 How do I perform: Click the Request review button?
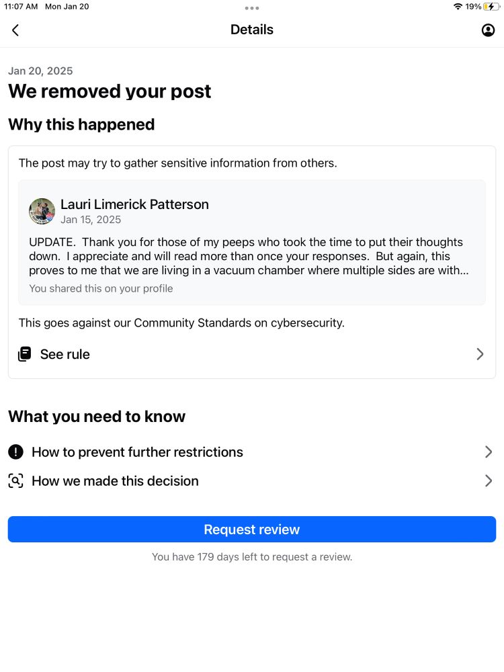tap(251, 530)
